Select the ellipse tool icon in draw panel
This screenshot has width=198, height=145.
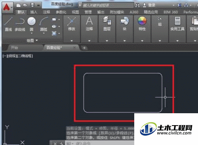click(54, 26)
